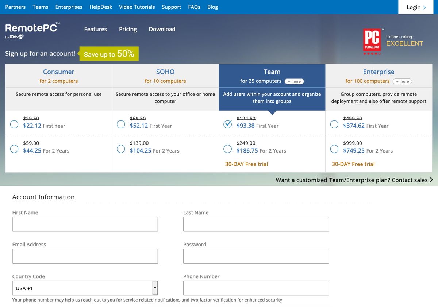Click the RemotePC logo
Image resolution: width=438 pixels, height=307 pixels.
31,28
